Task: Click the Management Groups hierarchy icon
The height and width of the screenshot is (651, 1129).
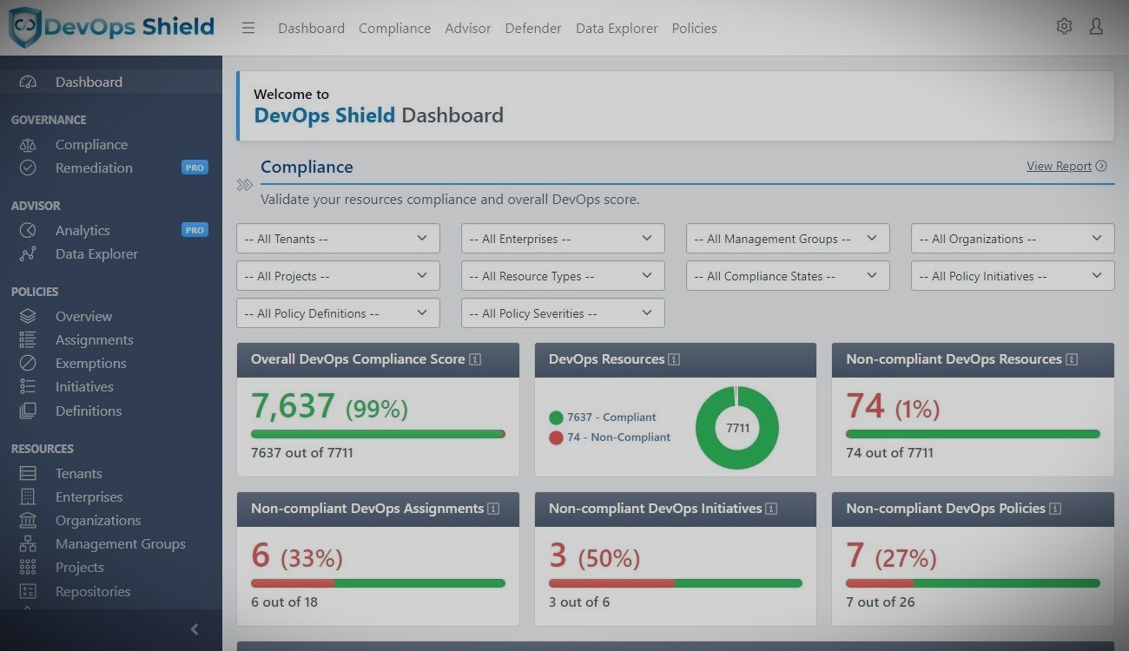Action: click(28, 544)
